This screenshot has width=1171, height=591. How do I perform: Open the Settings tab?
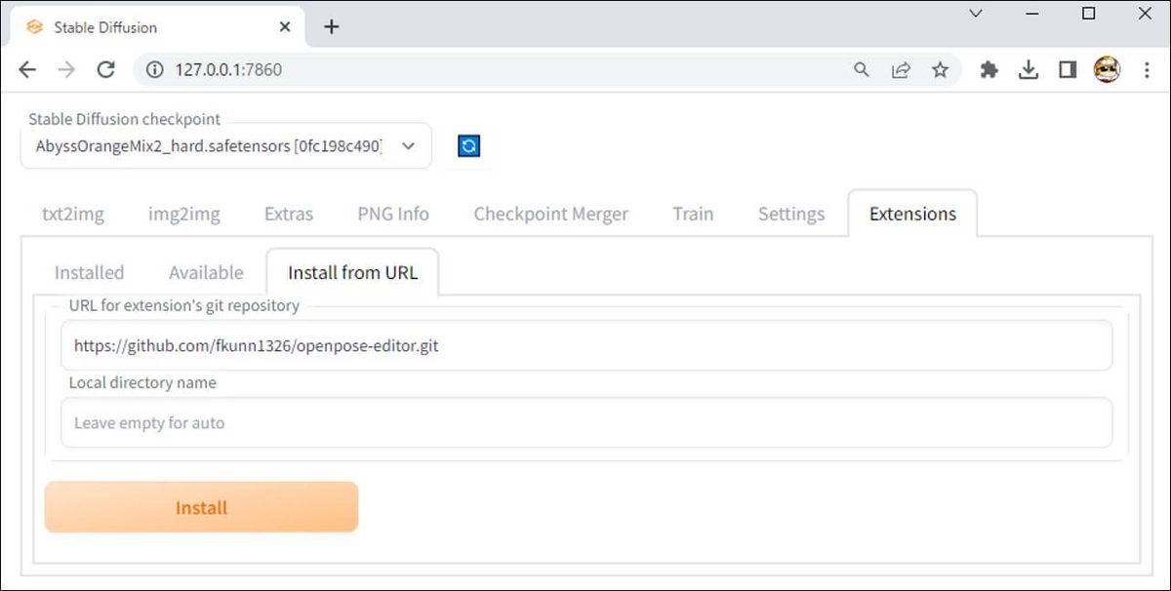click(x=791, y=214)
